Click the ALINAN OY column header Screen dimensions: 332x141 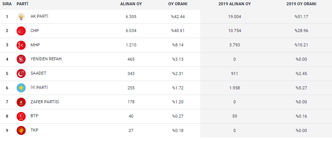[x=131, y=4]
